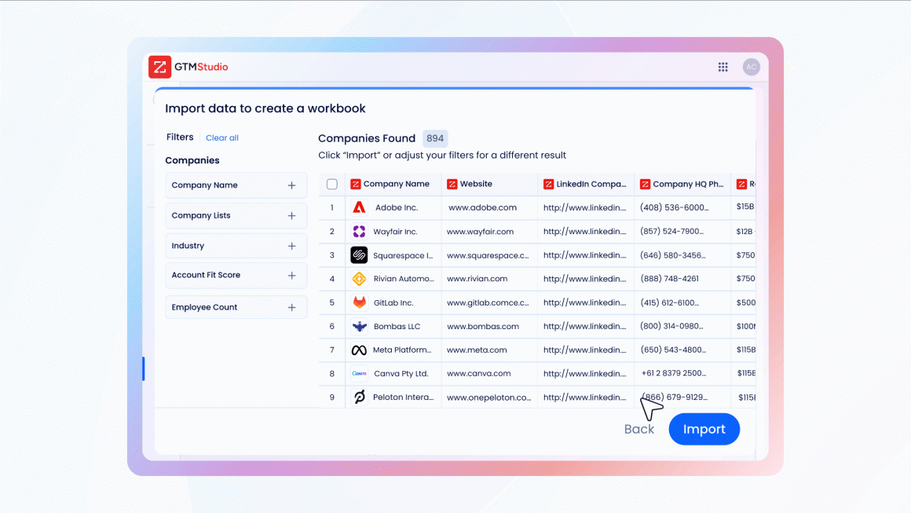Open the apps grid menu icon

(x=723, y=68)
